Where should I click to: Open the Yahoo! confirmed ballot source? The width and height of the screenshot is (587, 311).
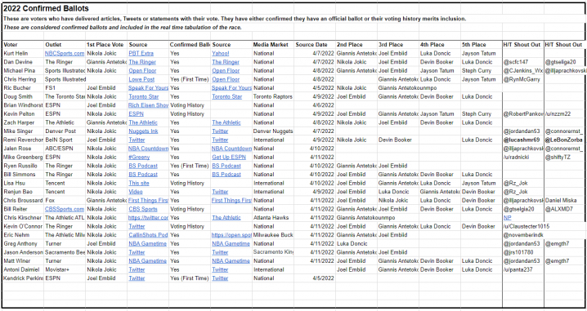(221, 53)
